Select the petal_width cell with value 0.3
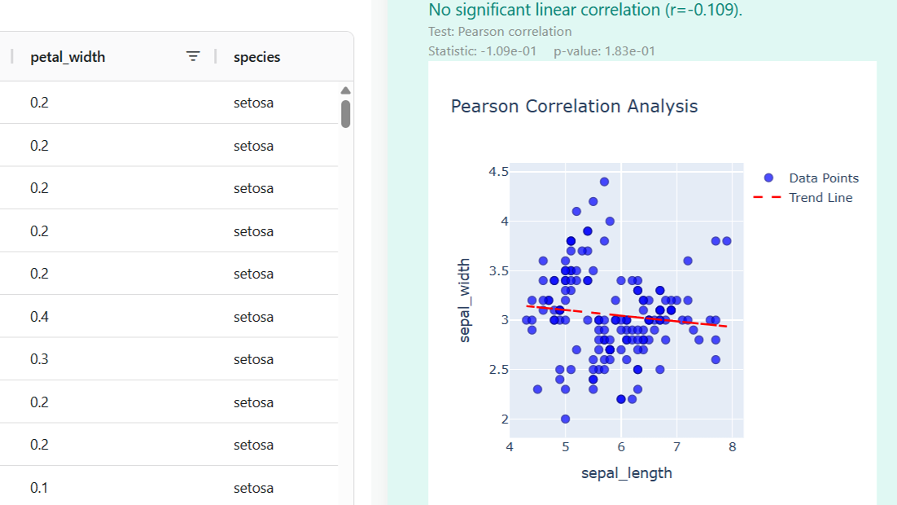The width and height of the screenshot is (897, 505). click(x=39, y=359)
